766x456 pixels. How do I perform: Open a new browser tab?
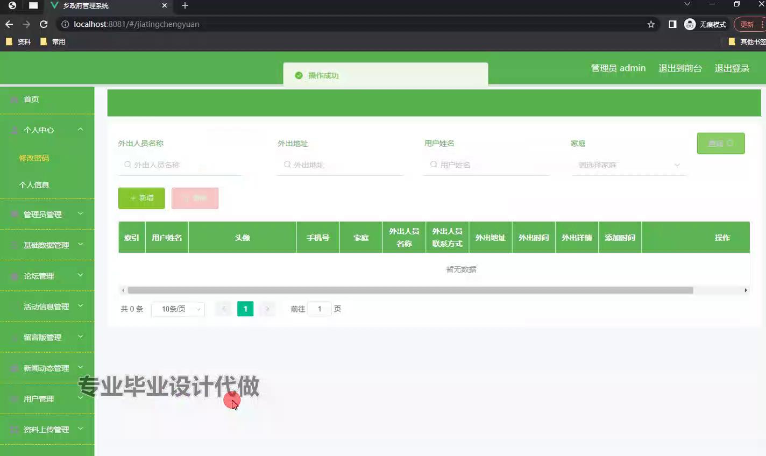point(185,5)
